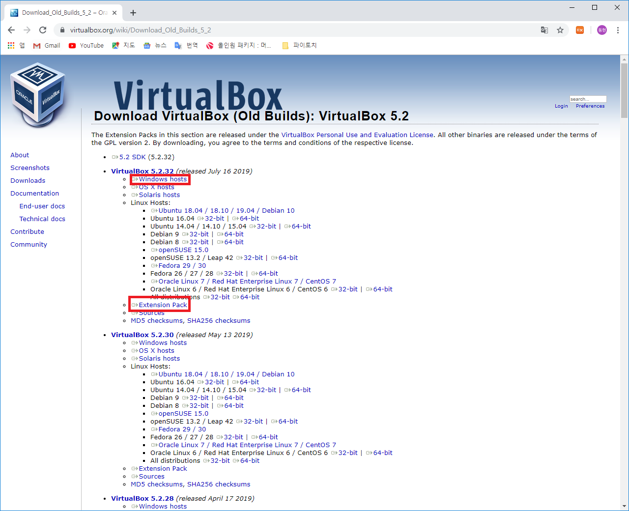Click the VirtualBox cube logo

coord(38,94)
